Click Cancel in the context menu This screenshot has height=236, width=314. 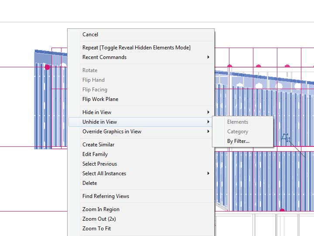[90, 35]
